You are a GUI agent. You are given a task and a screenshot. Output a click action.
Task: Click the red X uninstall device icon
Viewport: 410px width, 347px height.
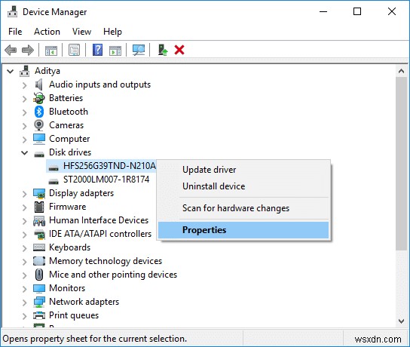(x=179, y=50)
